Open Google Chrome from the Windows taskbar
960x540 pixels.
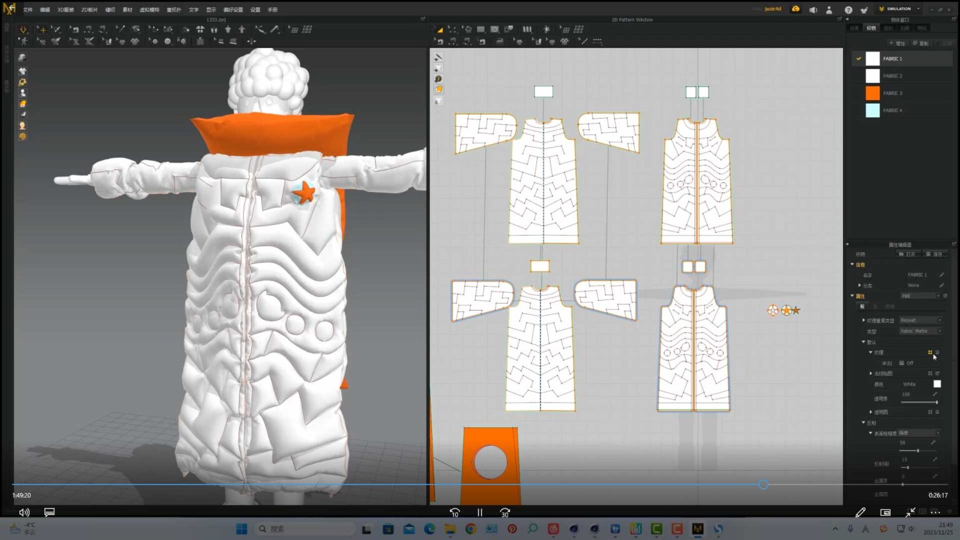(x=470, y=528)
